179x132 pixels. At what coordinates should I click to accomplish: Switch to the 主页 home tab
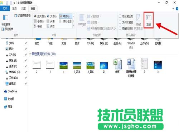[x=14, y=9]
